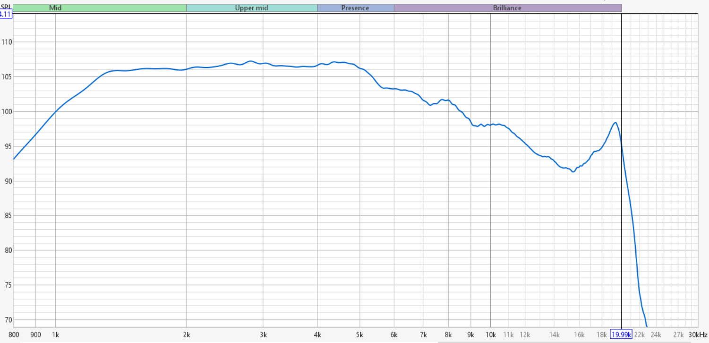
Task: Click the 75 SPL axis label
Action: coord(8,285)
